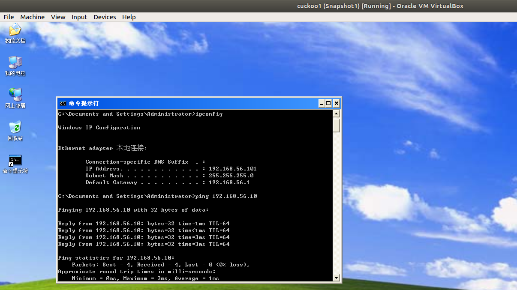Click the 'Minimum = 0ms, Maximum = 3ms' line
The width and height of the screenshot is (517, 290).
[145, 278]
